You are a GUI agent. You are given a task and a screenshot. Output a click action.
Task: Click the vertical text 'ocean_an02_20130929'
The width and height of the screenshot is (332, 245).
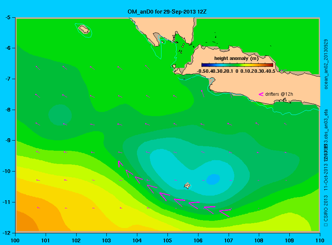(326, 64)
